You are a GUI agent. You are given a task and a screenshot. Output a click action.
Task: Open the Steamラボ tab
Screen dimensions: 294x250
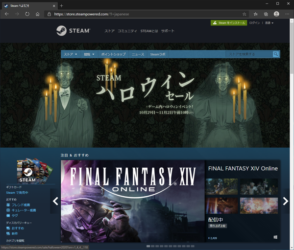[158, 54]
